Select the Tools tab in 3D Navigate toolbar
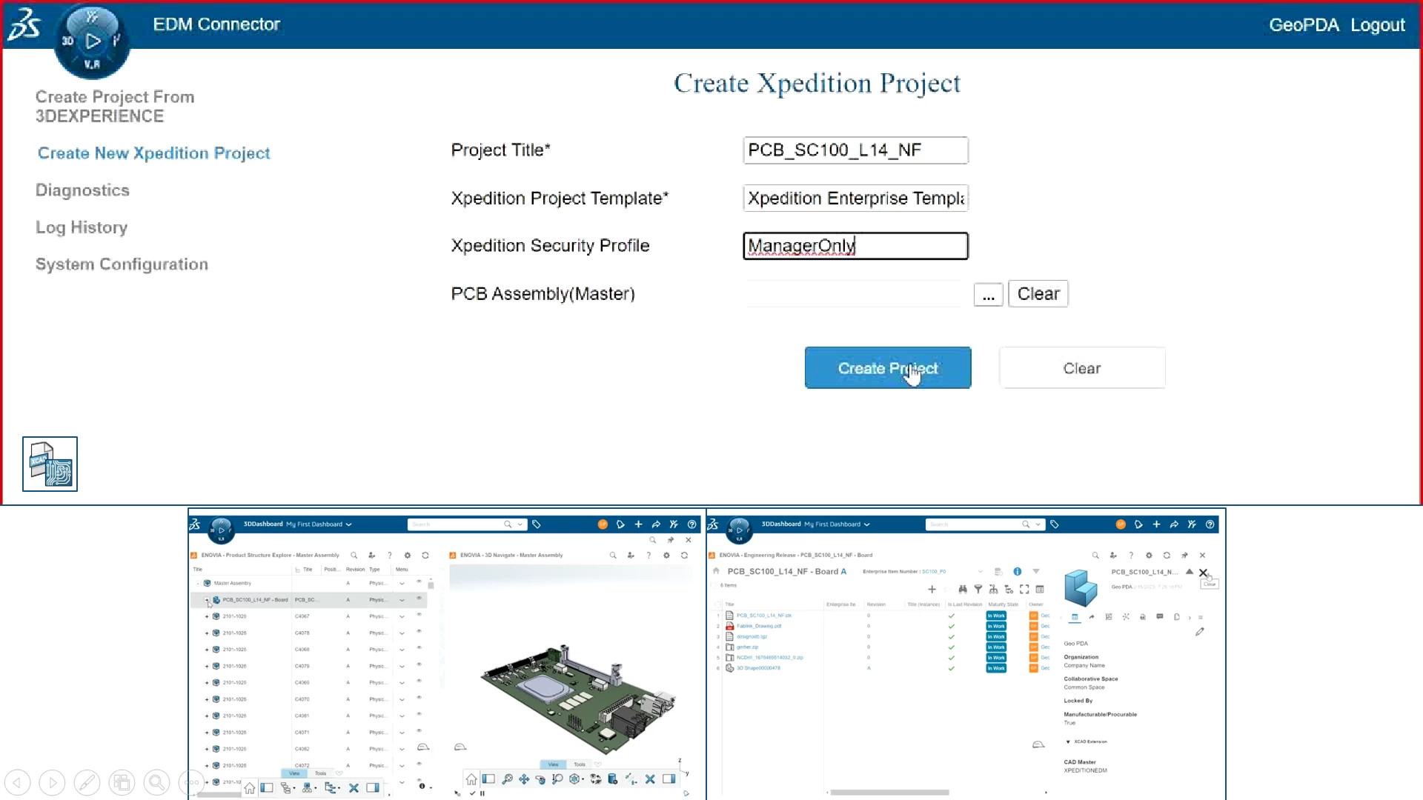This screenshot has width=1423, height=800. coord(580,764)
